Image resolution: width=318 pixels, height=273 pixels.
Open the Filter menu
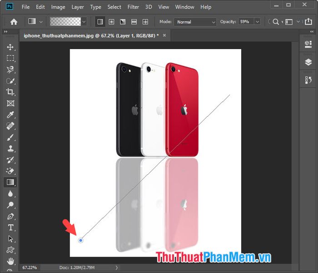coord(133,7)
